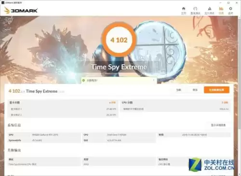Show detailed system information
241x176 pixels.
pyautogui.click(x=218, y=125)
